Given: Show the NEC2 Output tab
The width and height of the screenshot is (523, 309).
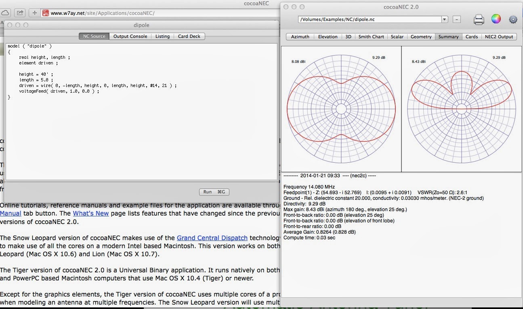Looking at the screenshot, I should point(499,37).
